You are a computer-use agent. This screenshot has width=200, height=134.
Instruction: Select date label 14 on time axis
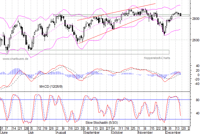tap(14, 128)
